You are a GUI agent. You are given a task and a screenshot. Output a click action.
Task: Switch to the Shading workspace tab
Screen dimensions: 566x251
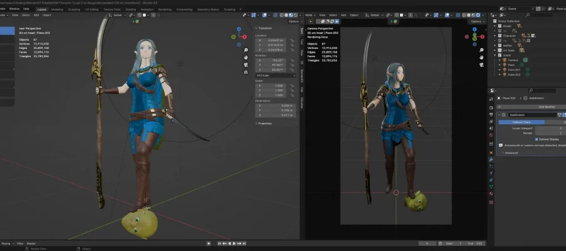(131, 9)
